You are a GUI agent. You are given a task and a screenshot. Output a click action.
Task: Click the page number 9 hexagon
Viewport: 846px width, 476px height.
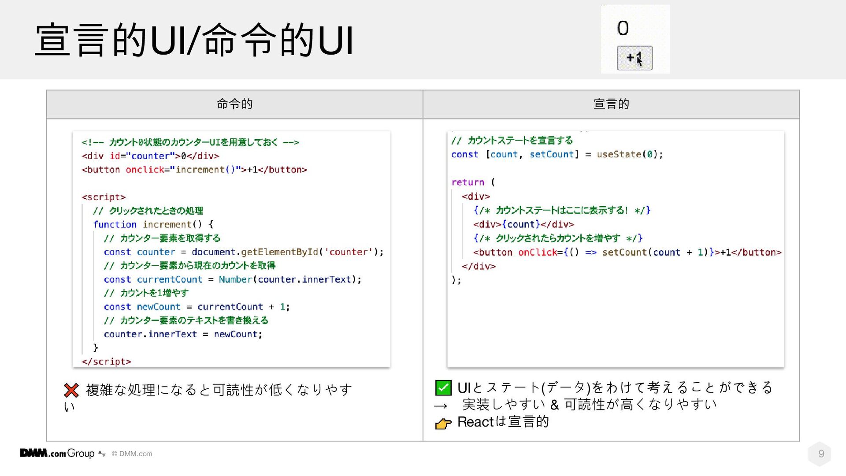coord(820,454)
